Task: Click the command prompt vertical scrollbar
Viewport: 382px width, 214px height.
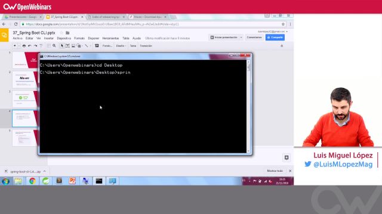Action: click(x=248, y=106)
